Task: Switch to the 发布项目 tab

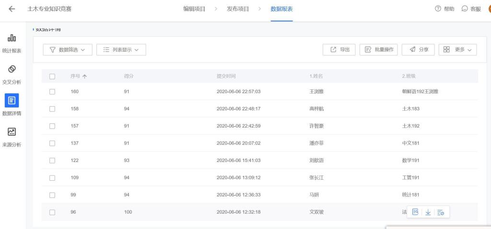Action: (238, 10)
